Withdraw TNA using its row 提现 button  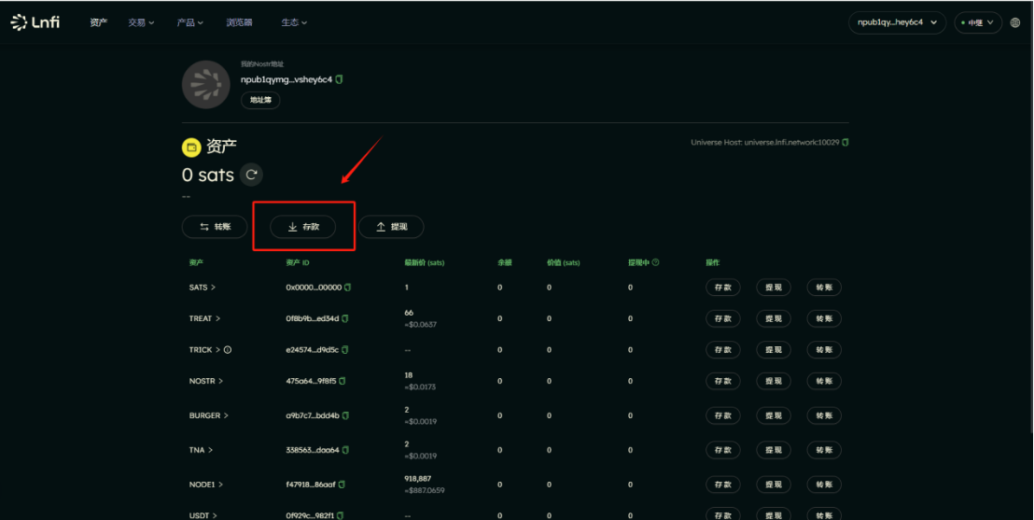[x=774, y=450]
